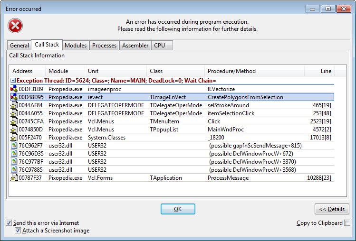Click the itemSelectionClick procedure cell
The width and height of the screenshot is (356, 241).
tap(231, 113)
